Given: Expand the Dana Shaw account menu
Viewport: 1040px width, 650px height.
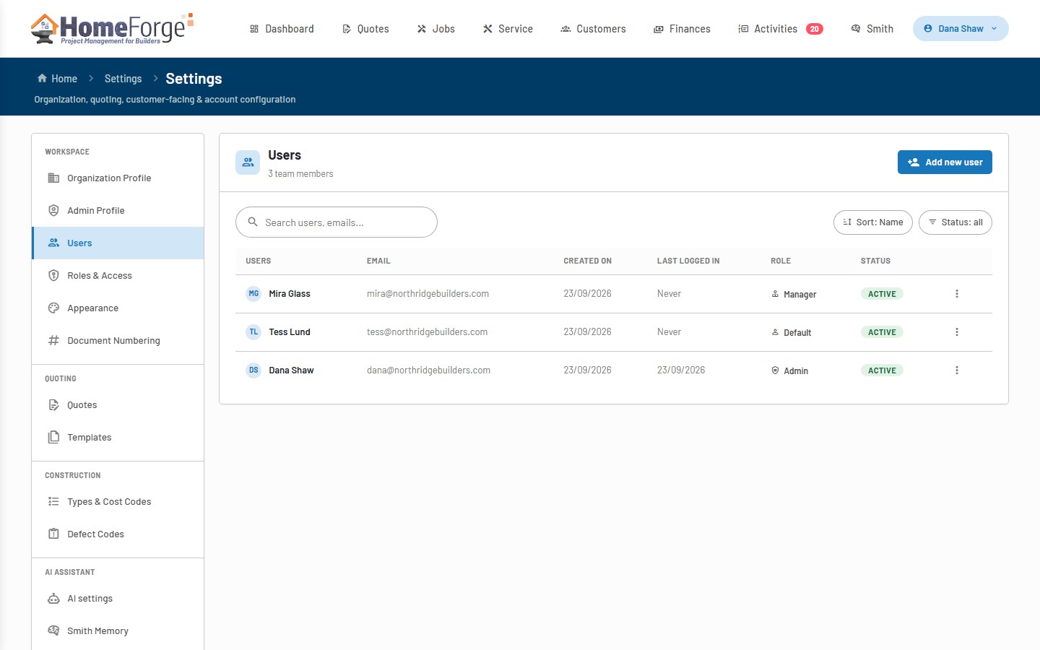Looking at the screenshot, I should pyautogui.click(x=961, y=29).
